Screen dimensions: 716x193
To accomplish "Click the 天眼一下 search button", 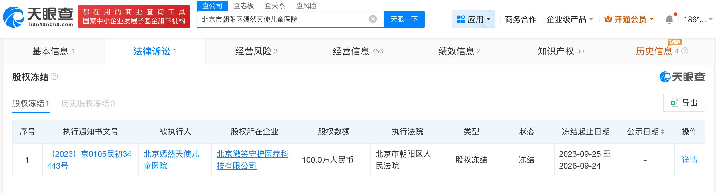I will pos(404,19).
